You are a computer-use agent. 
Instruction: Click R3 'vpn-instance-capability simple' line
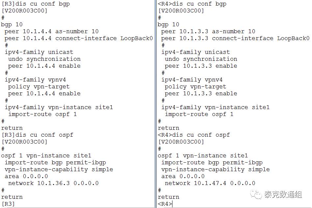59,170
